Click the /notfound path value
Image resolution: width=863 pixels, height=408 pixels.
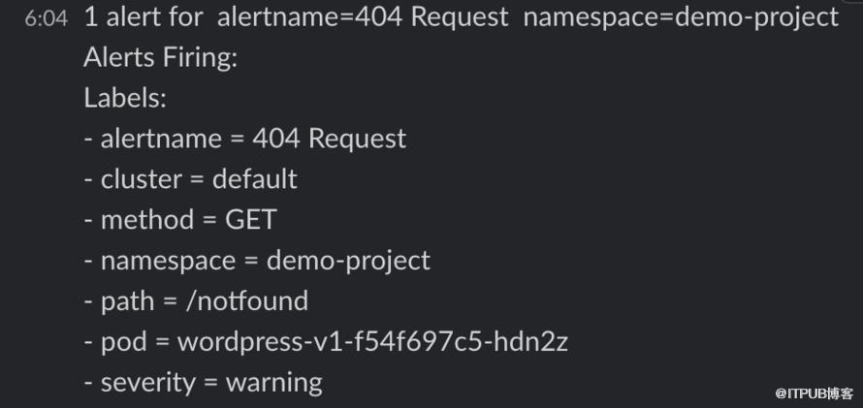[x=246, y=301]
